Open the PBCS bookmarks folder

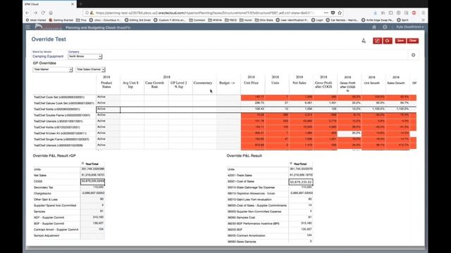(x=230, y=20)
